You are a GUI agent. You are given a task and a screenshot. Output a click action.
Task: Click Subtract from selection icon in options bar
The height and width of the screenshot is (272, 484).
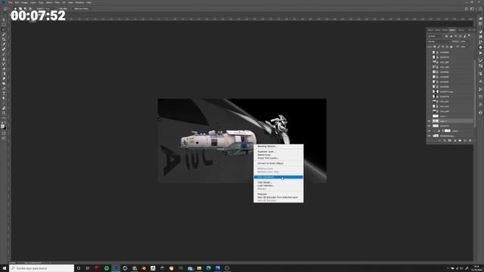25,8
